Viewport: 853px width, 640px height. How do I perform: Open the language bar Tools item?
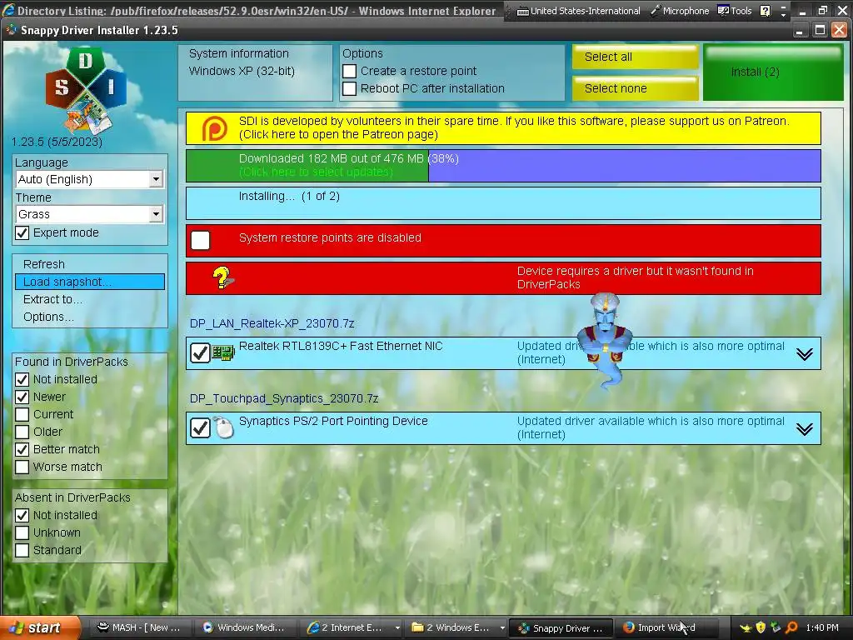point(735,11)
